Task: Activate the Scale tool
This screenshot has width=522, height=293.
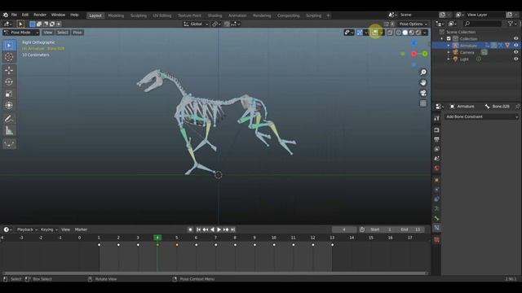Action: tap(9, 94)
